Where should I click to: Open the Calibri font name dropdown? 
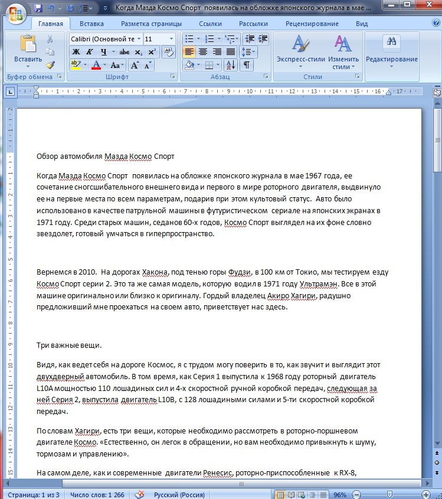pyautogui.click(x=139, y=39)
